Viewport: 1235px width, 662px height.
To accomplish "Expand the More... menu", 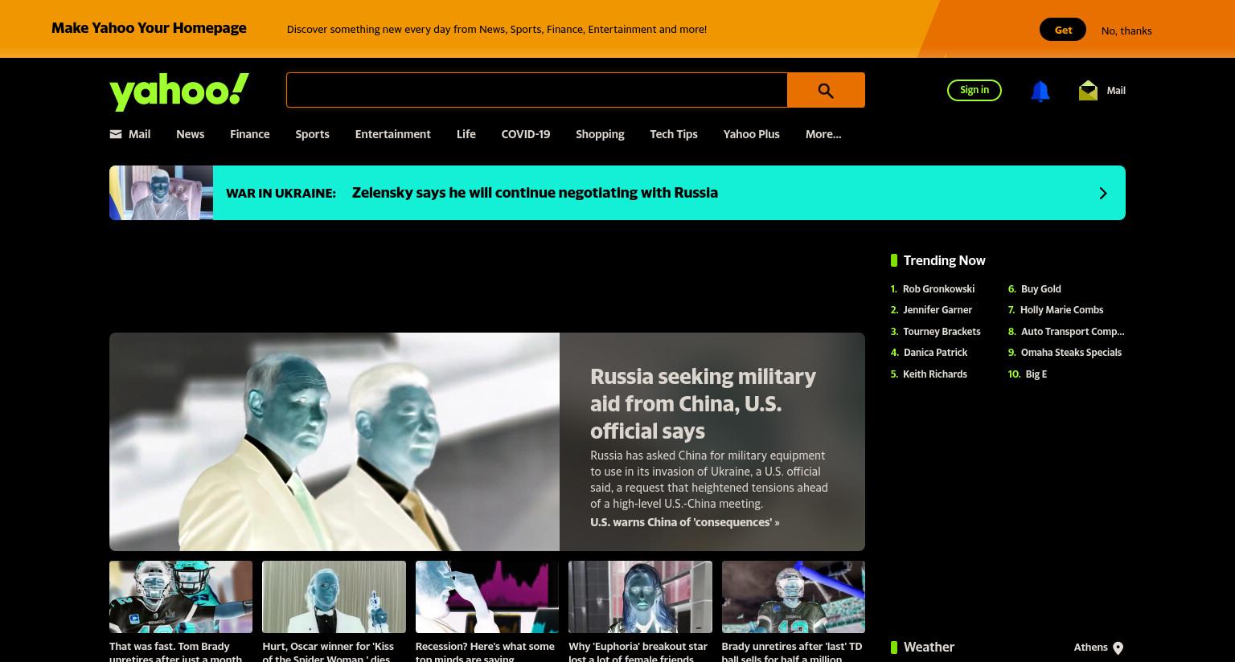I will (x=823, y=134).
